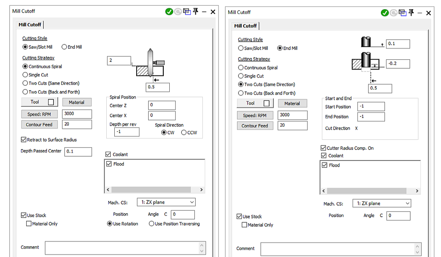The width and height of the screenshot is (441, 257).
Task: Click diagram field containing value 2
Action: click(x=119, y=61)
